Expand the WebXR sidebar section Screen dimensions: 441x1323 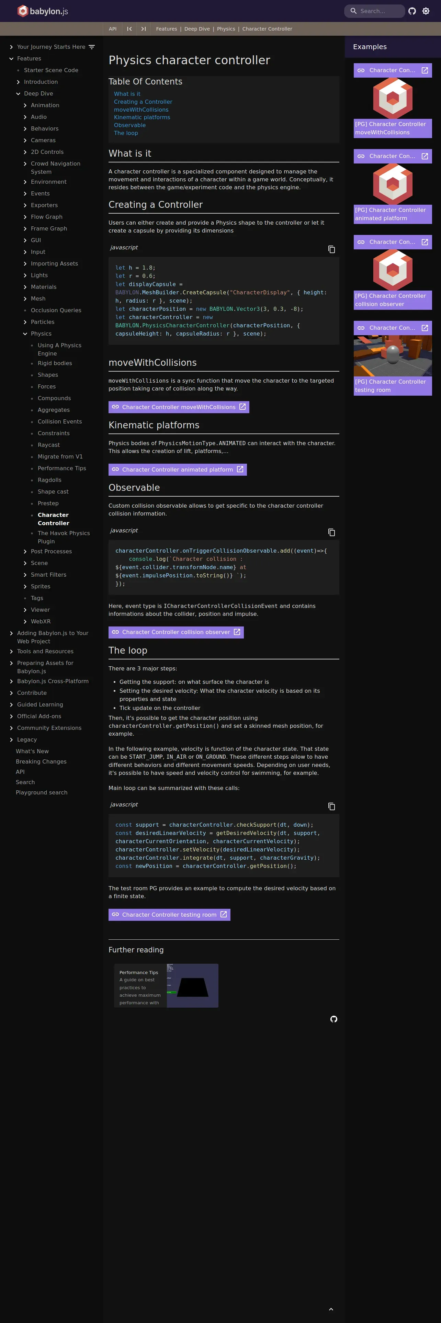tap(25, 621)
